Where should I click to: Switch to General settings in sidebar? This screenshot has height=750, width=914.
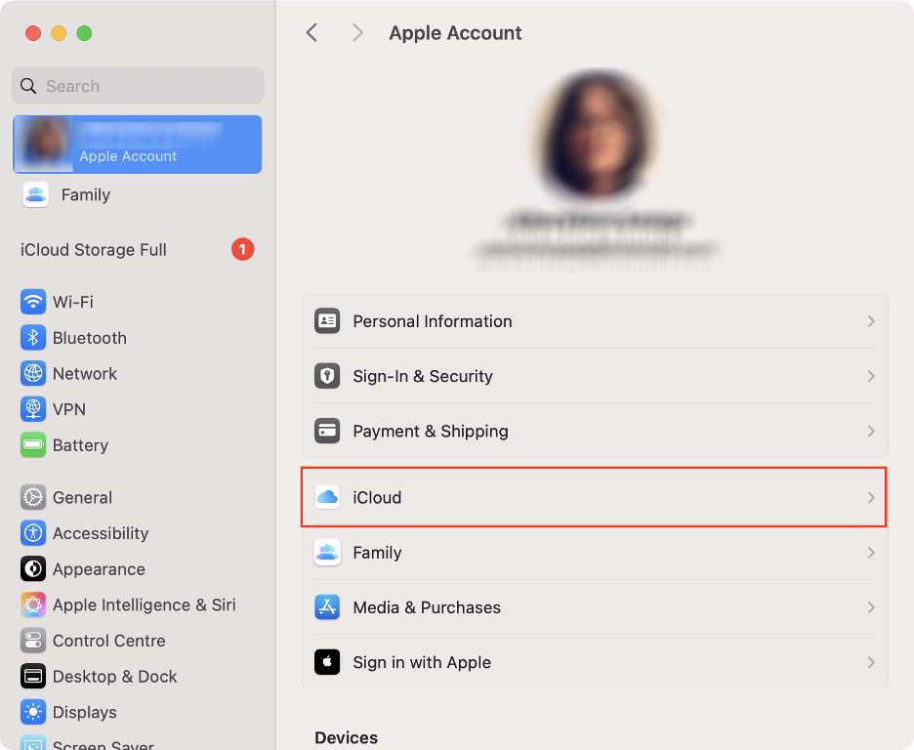coord(32,497)
